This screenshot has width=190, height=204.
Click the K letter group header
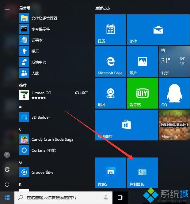coord(20,184)
